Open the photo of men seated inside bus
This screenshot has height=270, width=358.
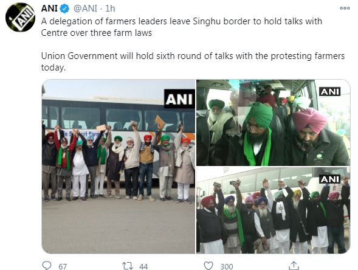[x=274, y=122]
